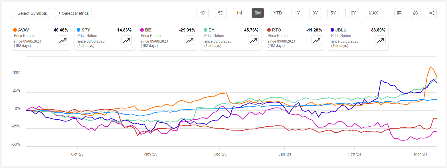Click the orange AVAV color dot
This screenshot has height=168, width=447.
pos(15,30)
